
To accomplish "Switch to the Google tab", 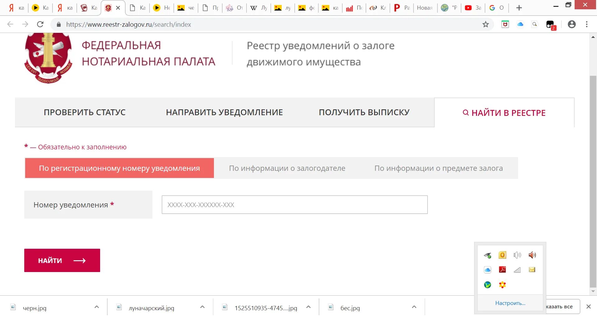I will pyautogui.click(x=497, y=8).
